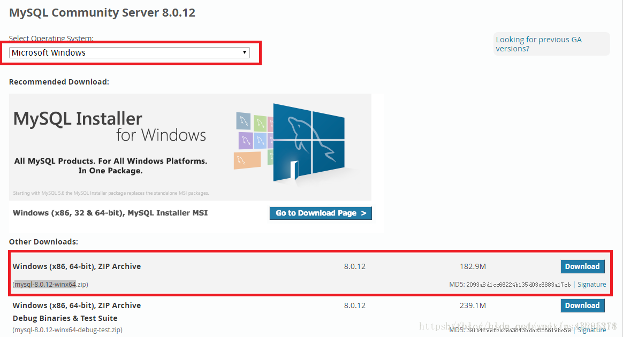Open Signature link for mysql-8.0.12-winx64.zip
Image resolution: width=623 pixels, height=337 pixels.
pos(591,284)
